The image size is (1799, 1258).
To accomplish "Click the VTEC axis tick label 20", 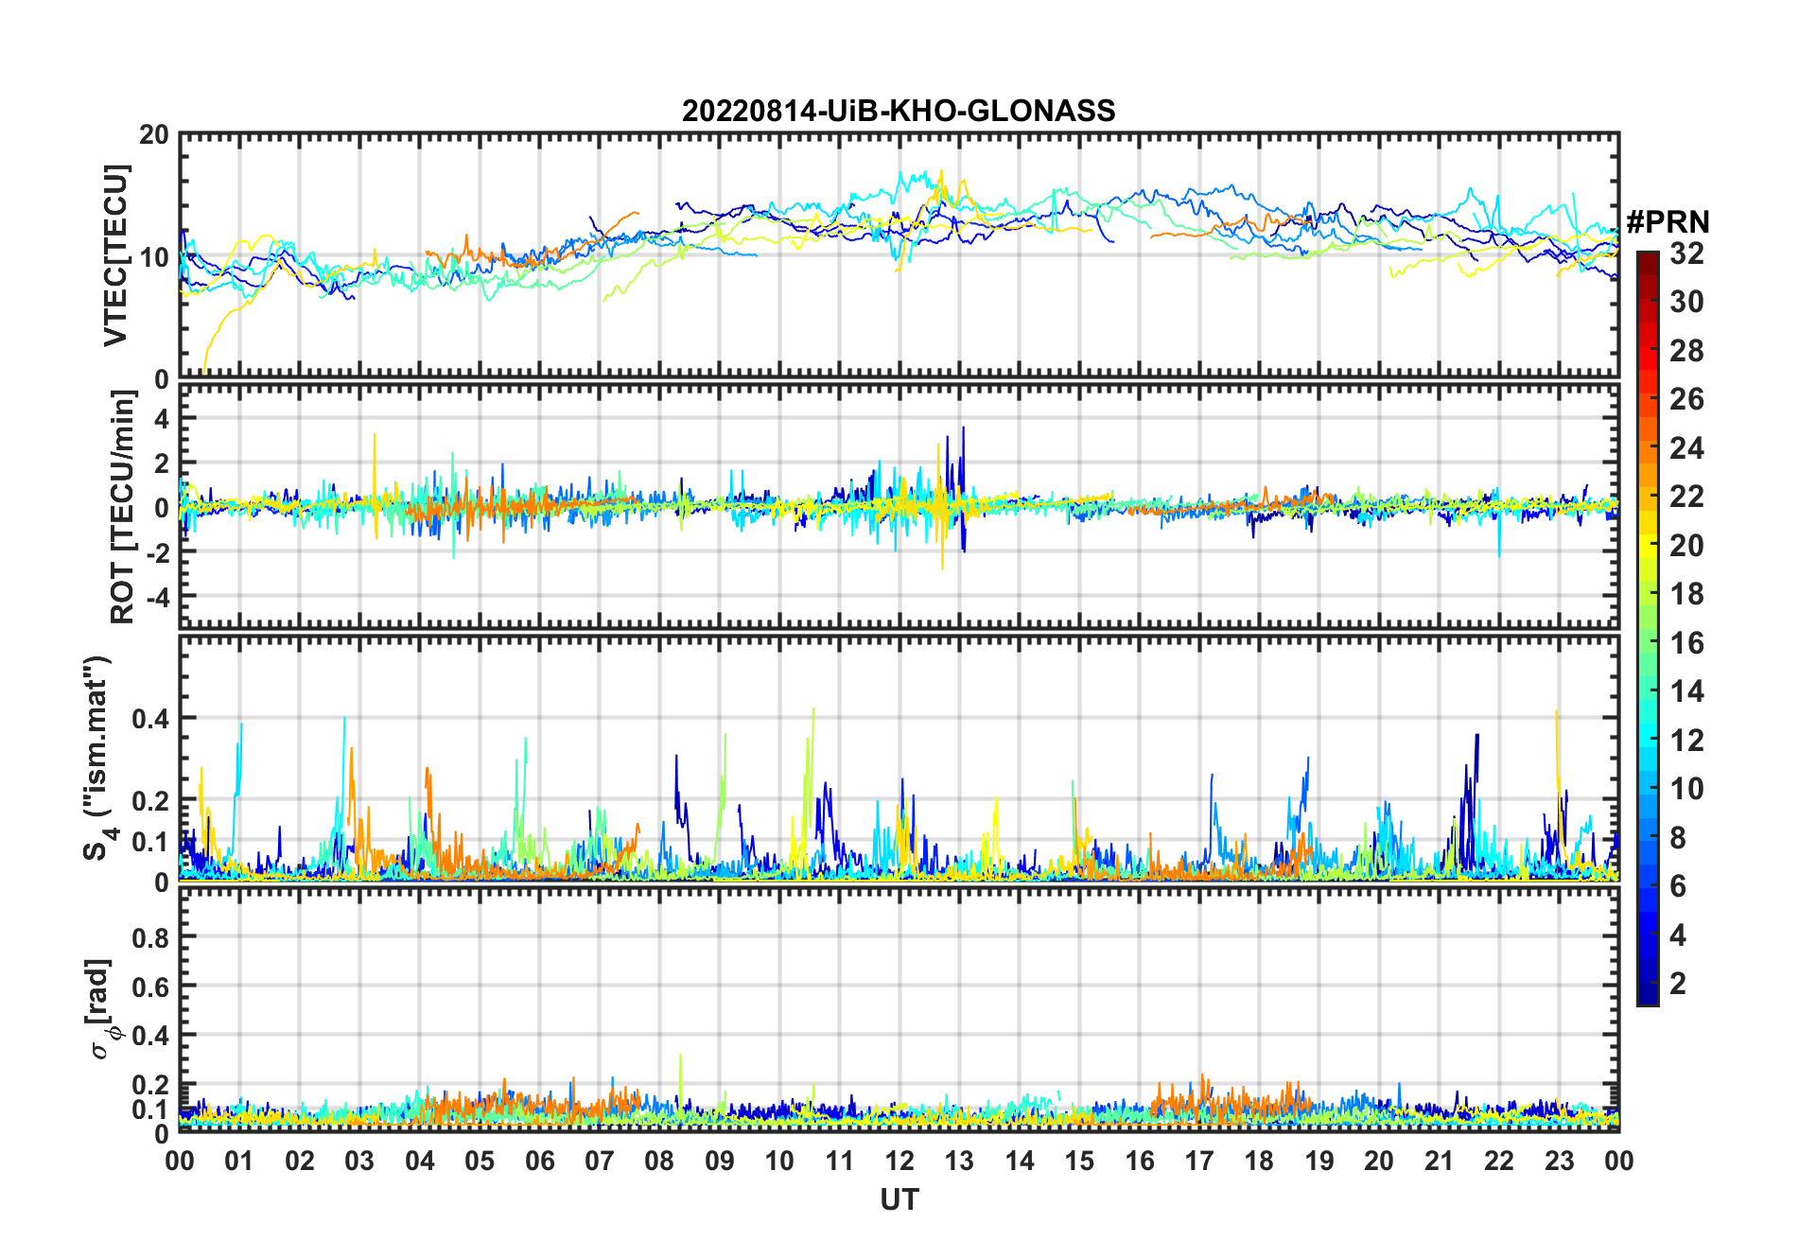I will pyautogui.click(x=154, y=134).
